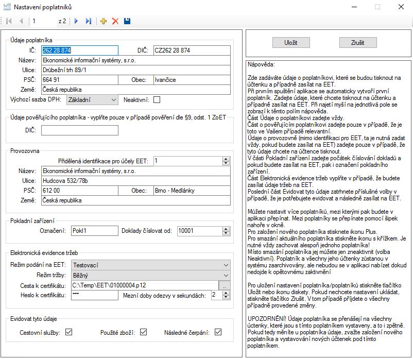Click the IČ input field

(x=80, y=50)
